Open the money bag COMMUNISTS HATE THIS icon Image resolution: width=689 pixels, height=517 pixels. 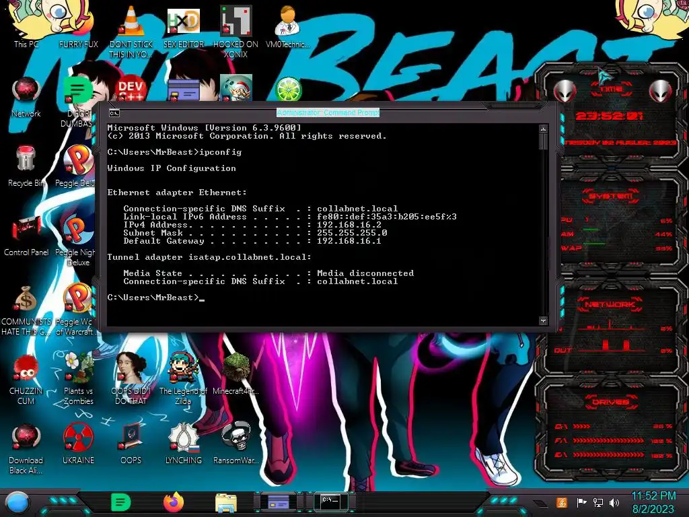pyautogui.click(x=26, y=310)
